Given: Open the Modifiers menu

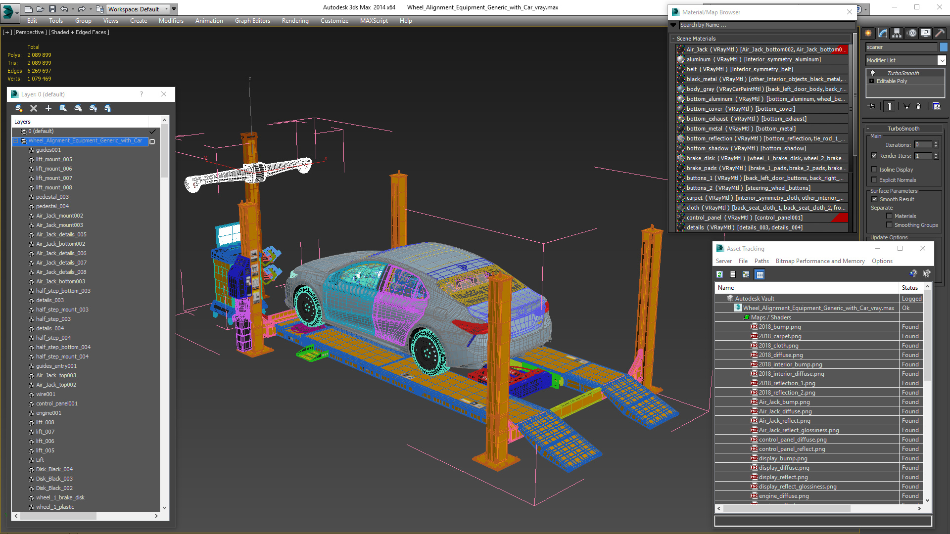Looking at the screenshot, I should [171, 21].
